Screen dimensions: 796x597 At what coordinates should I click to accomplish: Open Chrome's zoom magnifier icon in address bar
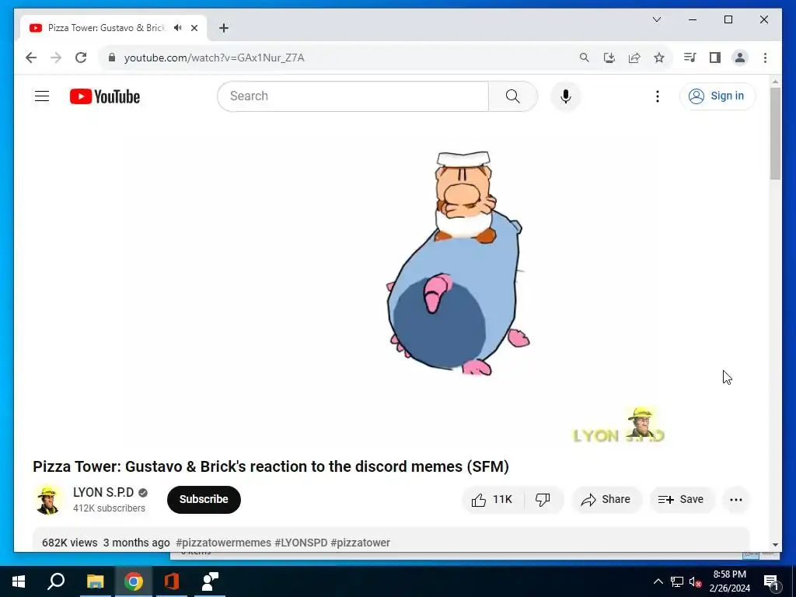coord(585,58)
